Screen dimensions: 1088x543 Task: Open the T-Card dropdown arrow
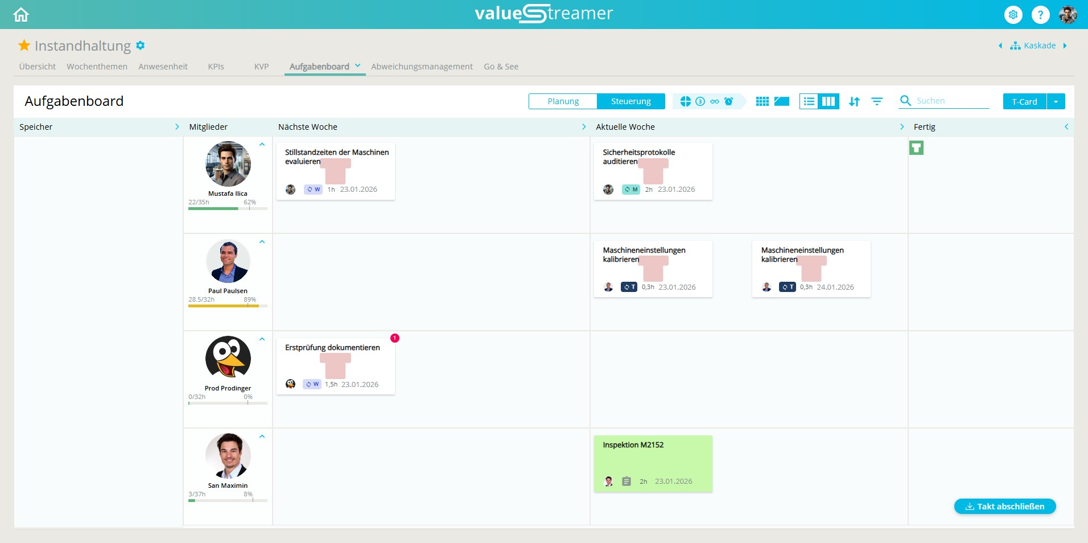pos(1056,101)
